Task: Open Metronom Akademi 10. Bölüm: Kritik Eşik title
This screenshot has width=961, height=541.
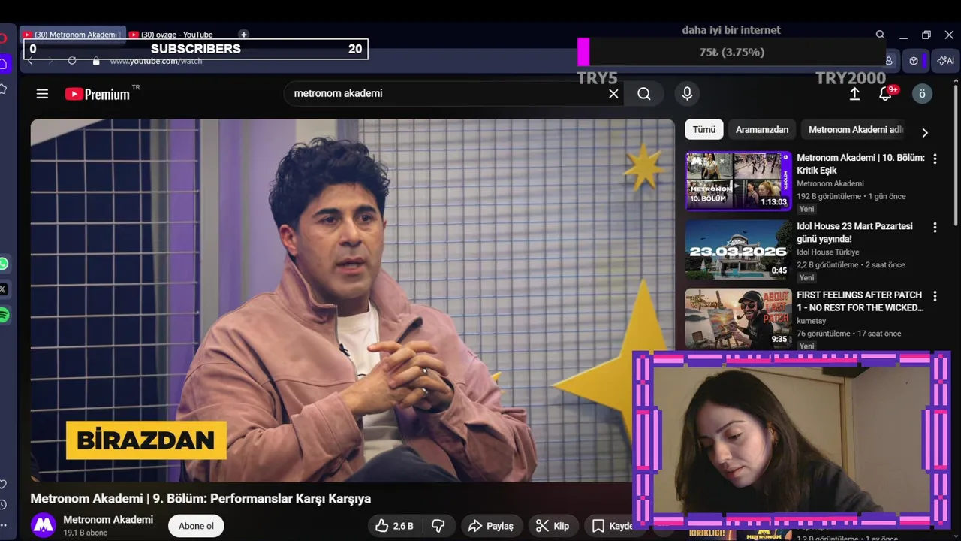Action: [x=860, y=164]
